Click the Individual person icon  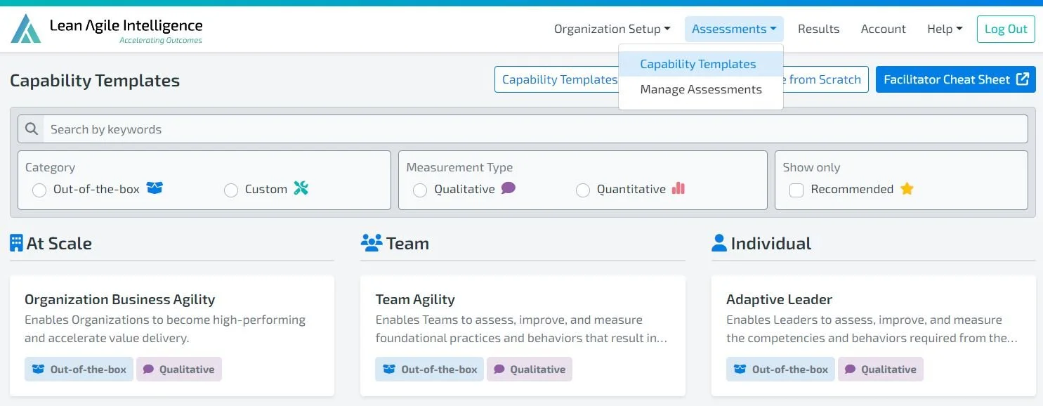[719, 243]
